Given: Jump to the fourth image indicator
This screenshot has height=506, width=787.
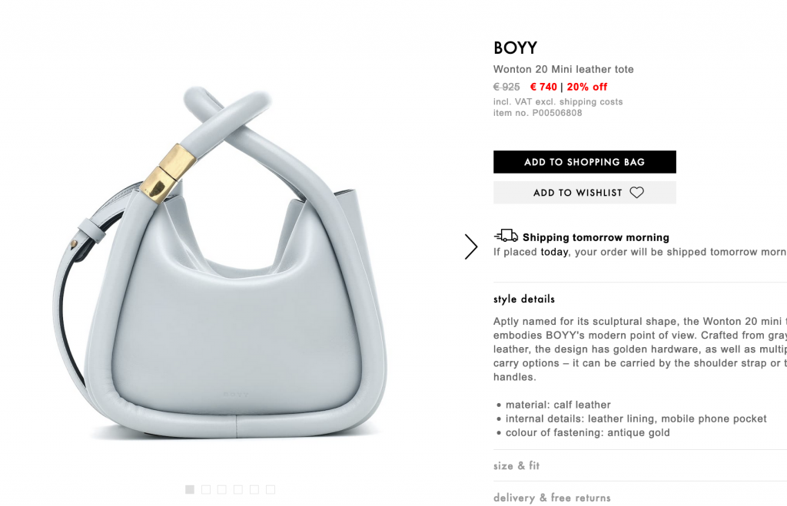Looking at the screenshot, I should tap(238, 489).
